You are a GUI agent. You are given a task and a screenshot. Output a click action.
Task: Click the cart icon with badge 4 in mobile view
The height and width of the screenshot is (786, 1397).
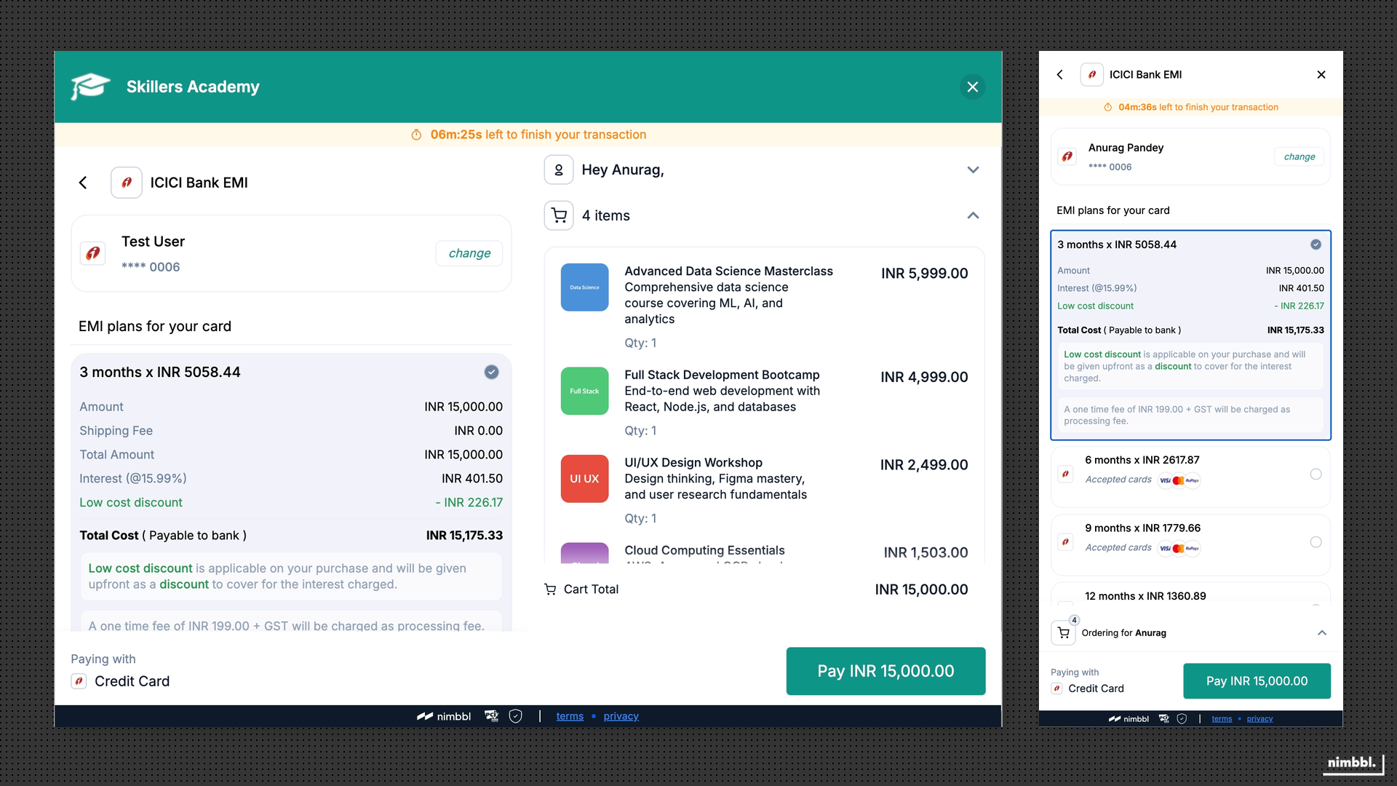pos(1064,632)
